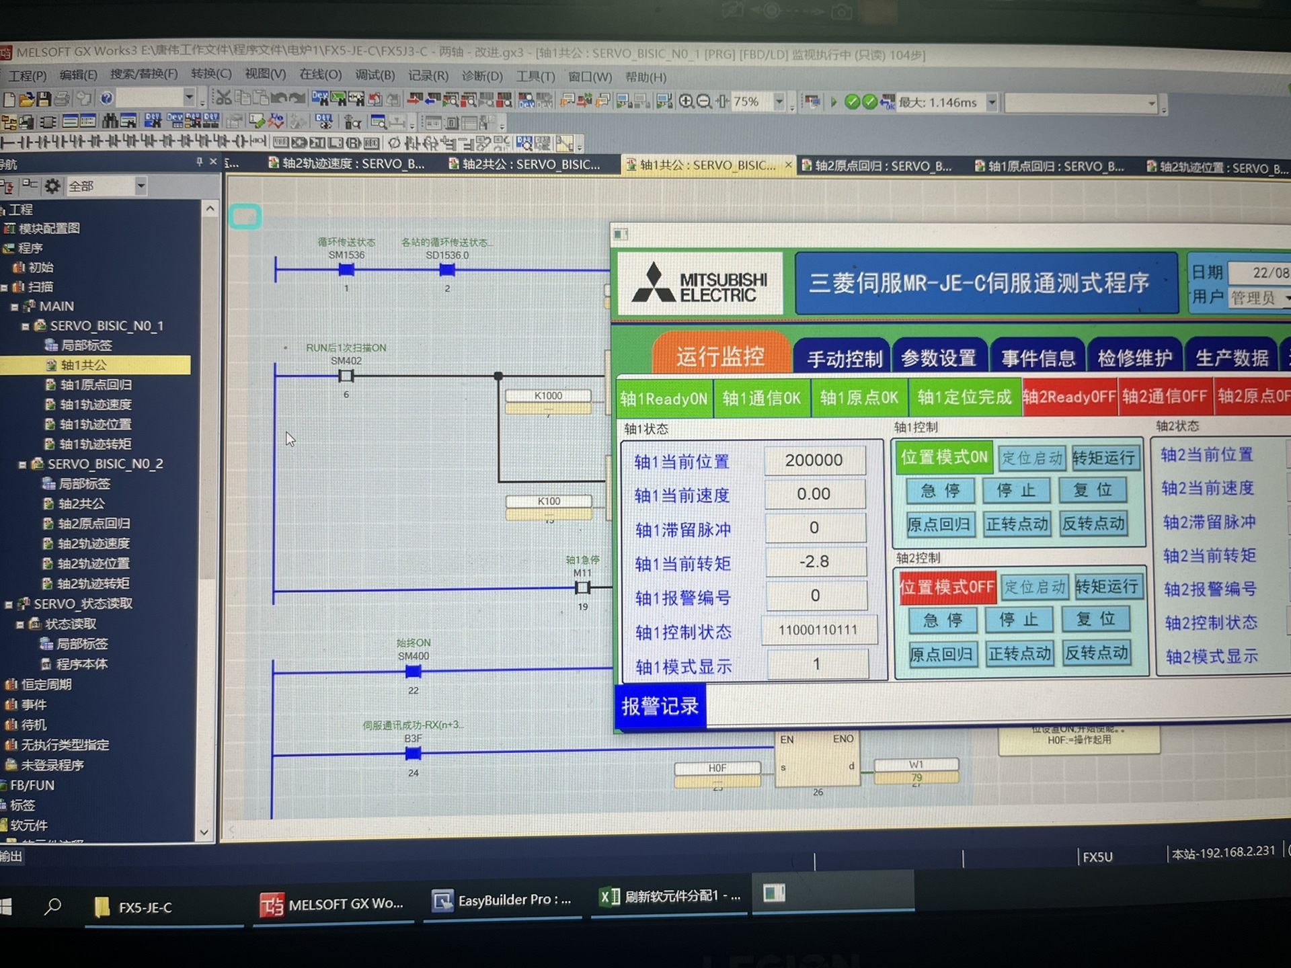Screen dimensions: 1291x968
Task: Open the 全部 filter dropdown in navigation
Action: pyautogui.click(x=141, y=186)
